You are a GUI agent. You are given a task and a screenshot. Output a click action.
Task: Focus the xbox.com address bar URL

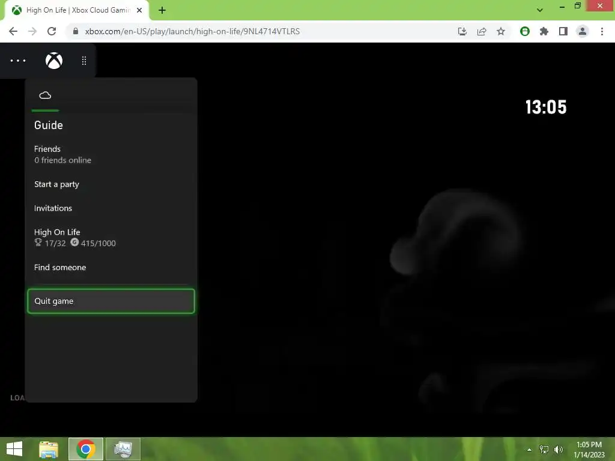click(192, 31)
